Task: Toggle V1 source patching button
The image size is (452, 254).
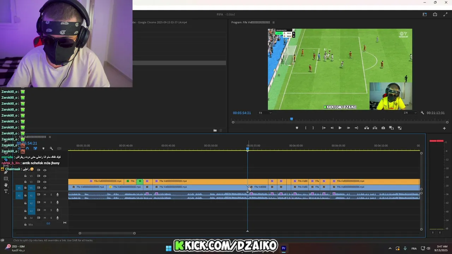Action: pos(19,188)
